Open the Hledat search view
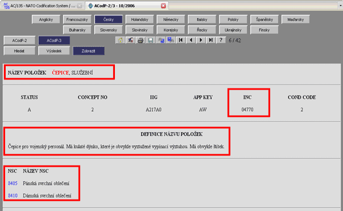The height and width of the screenshot is (211, 343). click(19, 51)
